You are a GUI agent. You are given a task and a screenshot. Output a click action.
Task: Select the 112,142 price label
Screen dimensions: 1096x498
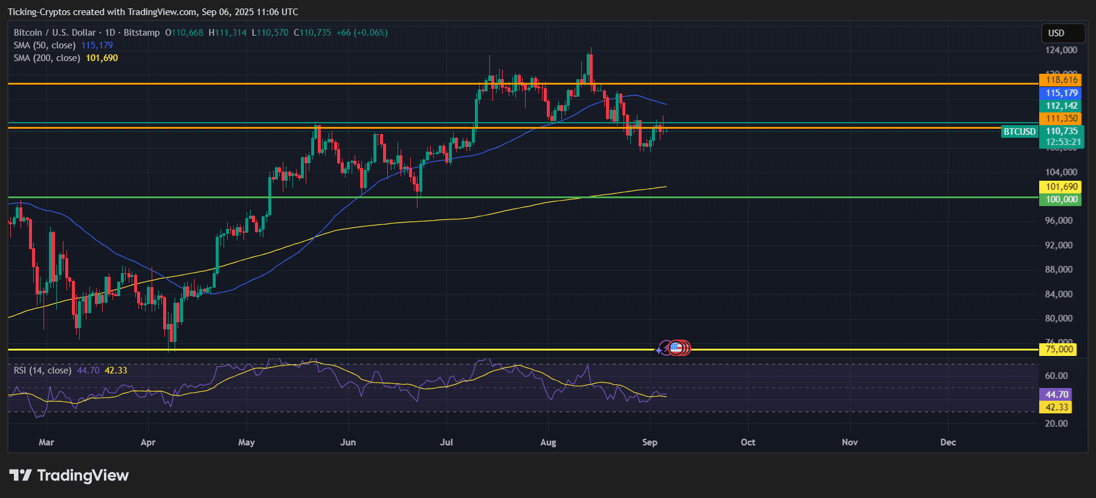point(1061,106)
